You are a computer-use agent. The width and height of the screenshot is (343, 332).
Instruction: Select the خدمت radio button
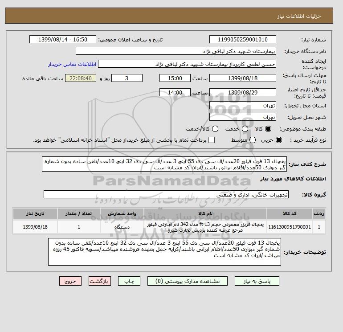tap(245, 129)
